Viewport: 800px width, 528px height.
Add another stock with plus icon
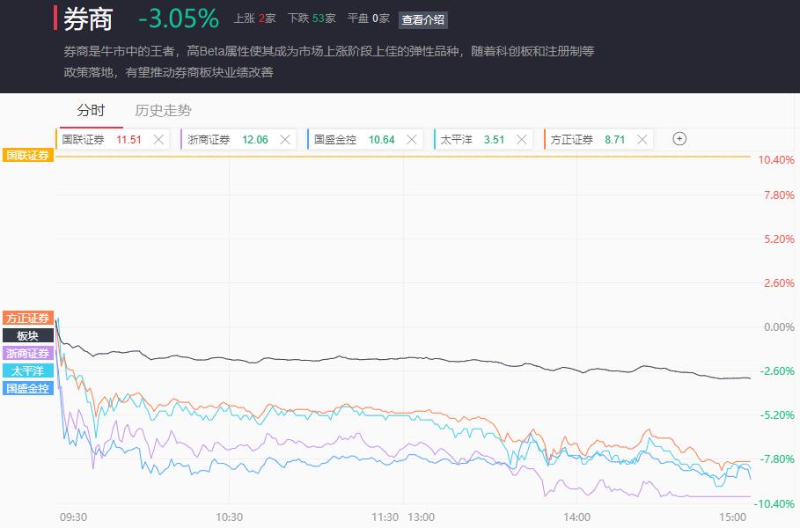tap(679, 139)
